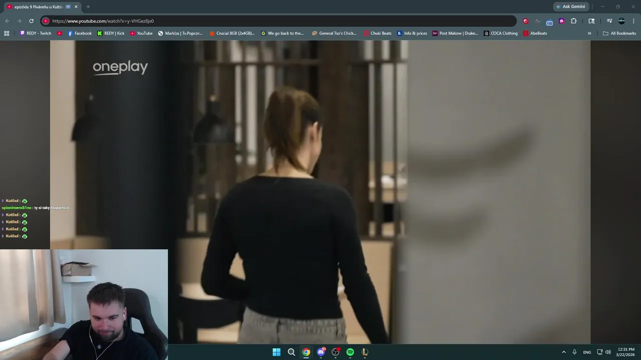641x360 pixels.
Task: Click the chat message 'ty si taky hlupachick'
Action: 52,207
